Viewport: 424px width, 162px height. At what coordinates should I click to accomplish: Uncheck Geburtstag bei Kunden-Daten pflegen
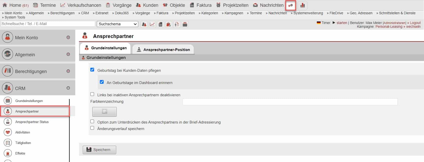pyautogui.click(x=92, y=70)
